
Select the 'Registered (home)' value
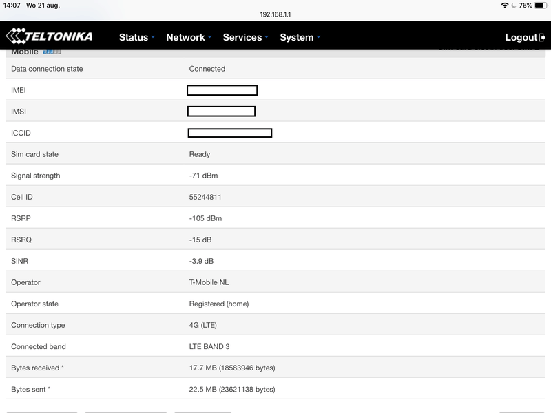219,304
